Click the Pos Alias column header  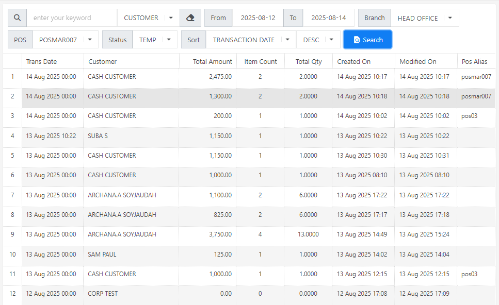point(474,61)
